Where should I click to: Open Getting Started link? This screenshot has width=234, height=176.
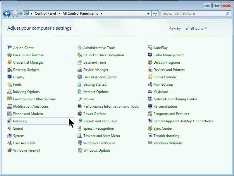95,84
